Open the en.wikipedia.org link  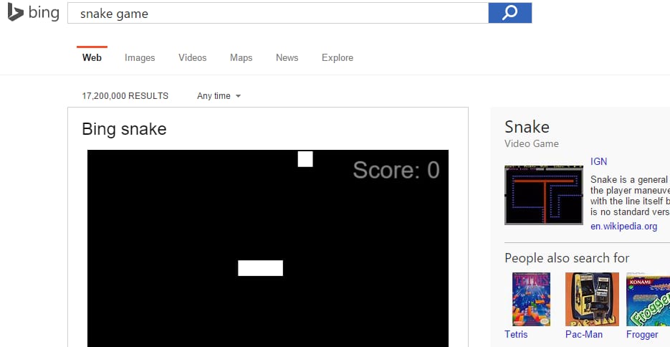tap(624, 227)
